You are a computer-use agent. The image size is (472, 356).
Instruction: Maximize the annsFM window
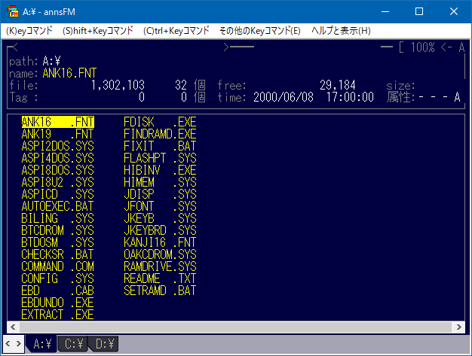point(419,12)
